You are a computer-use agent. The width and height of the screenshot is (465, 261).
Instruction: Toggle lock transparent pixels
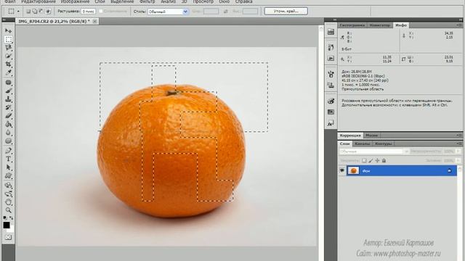tap(364, 160)
